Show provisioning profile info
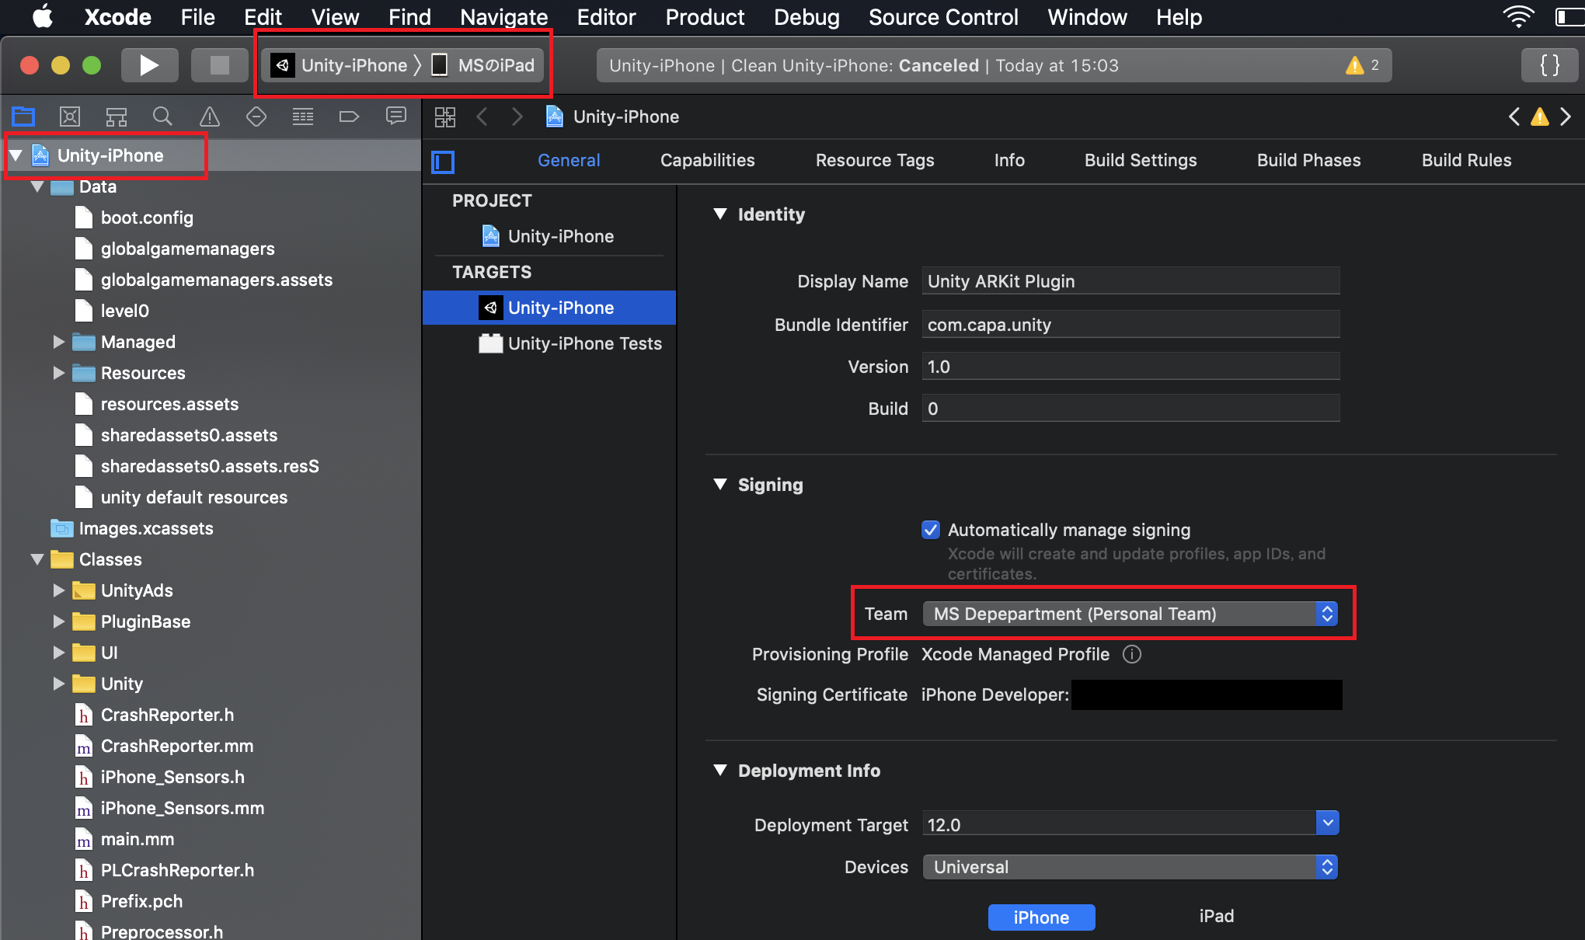Viewport: 1585px width, 940px height. coord(1132,654)
